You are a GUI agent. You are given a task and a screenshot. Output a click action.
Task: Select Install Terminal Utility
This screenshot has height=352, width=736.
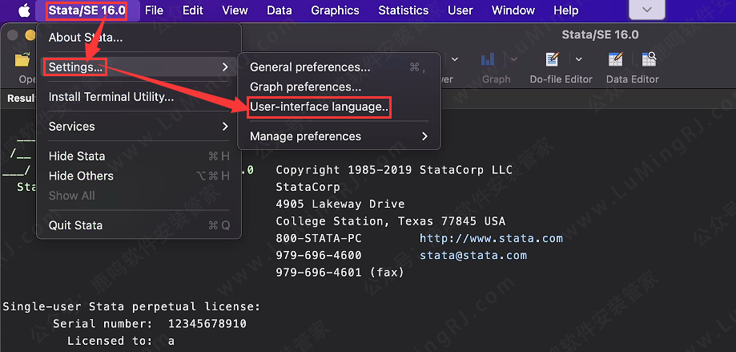111,97
